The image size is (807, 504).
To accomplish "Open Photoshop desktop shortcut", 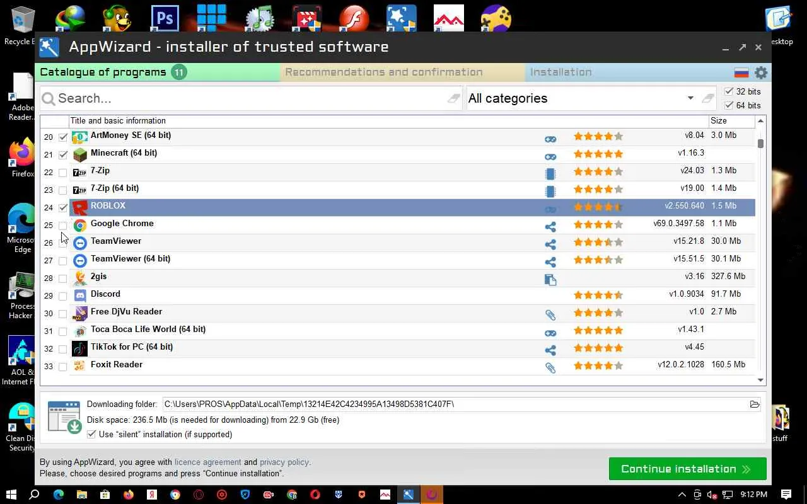I will click(165, 19).
